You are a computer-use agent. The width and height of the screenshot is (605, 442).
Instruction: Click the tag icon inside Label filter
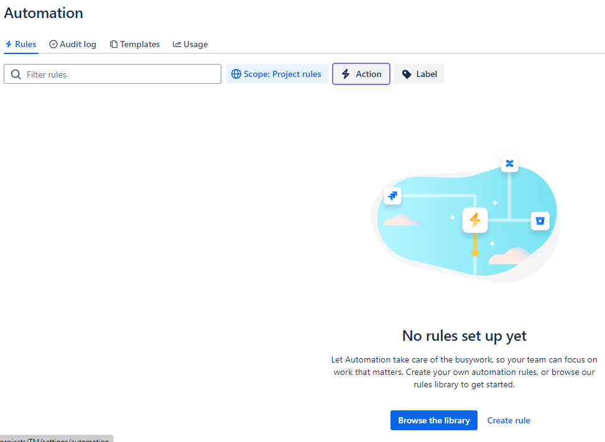point(406,73)
